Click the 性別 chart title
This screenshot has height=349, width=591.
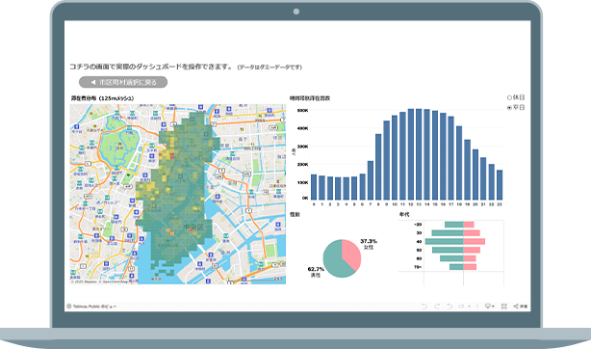pyautogui.click(x=295, y=215)
